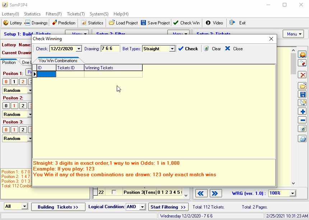Click the Clear icon in Check Winning dialog
This screenshot has height=220, width=309.
pyautogui.click(x=206, y=48)
